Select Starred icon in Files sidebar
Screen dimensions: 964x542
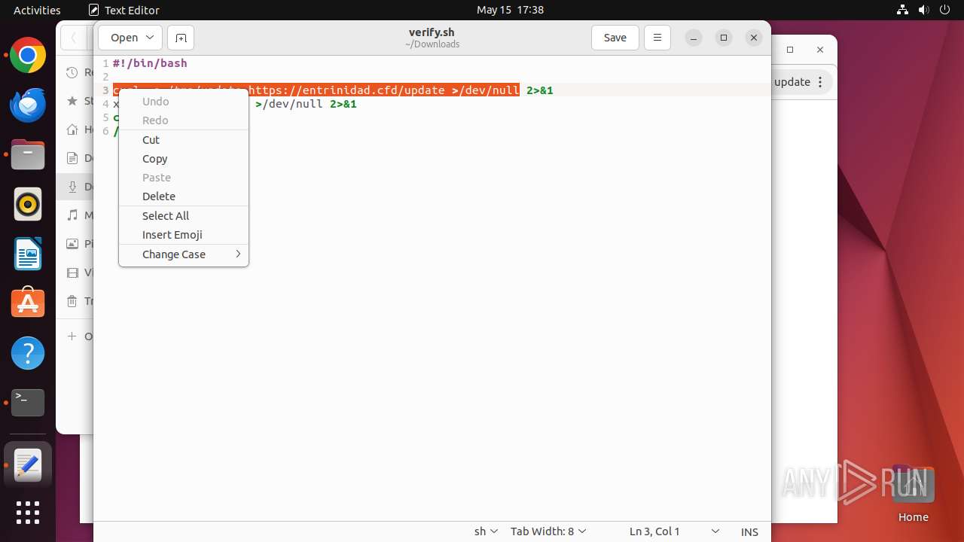click(72, 101)
